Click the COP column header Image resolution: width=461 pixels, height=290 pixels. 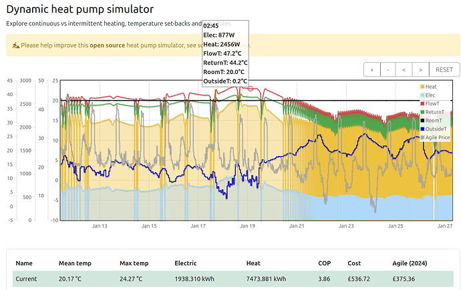pos(324,263)
